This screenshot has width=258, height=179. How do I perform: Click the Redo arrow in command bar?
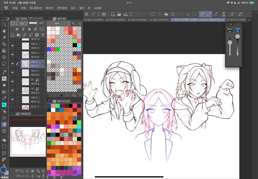coord(145,14)
